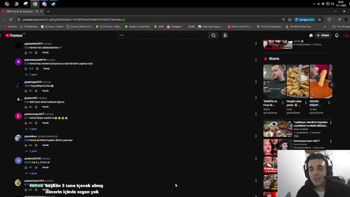The width and height of the screenshot is (350, 197).
Task: Dislike the comment by @kadirtugal2979
Action: [x=36, y=91]
